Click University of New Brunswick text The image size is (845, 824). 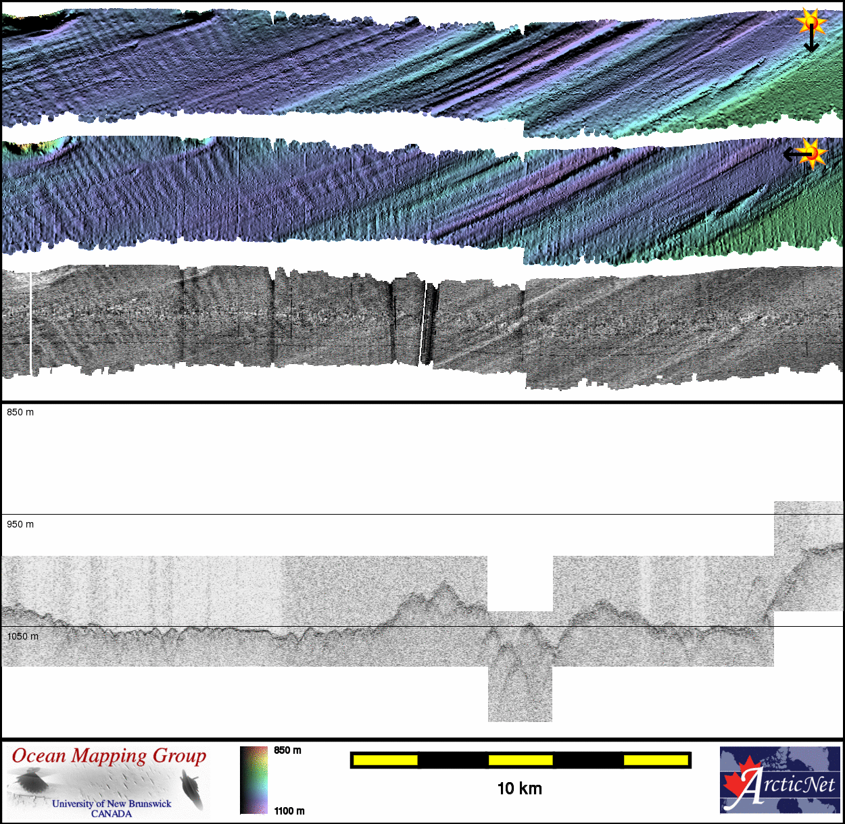[112, 804]
